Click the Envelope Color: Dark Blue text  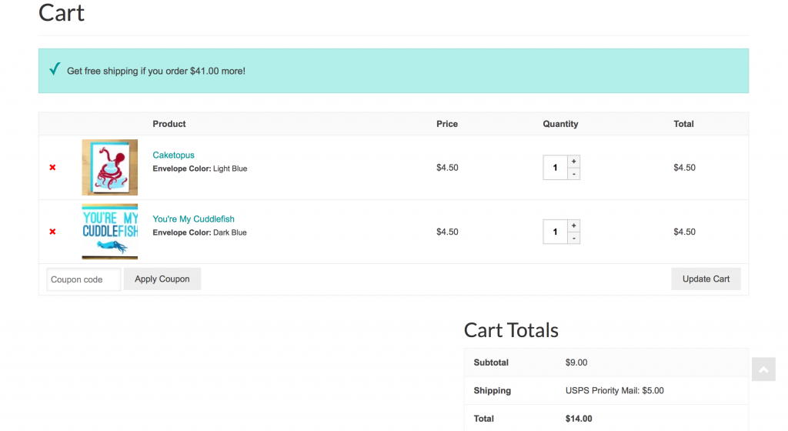(x=199, y=232)
